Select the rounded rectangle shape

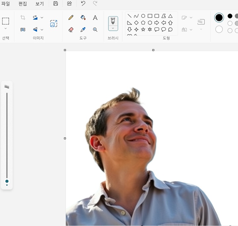click(x=157, y=16)
